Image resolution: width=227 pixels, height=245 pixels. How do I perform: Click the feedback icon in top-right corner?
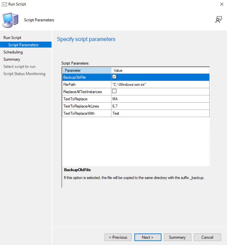[x=219, y=20]
